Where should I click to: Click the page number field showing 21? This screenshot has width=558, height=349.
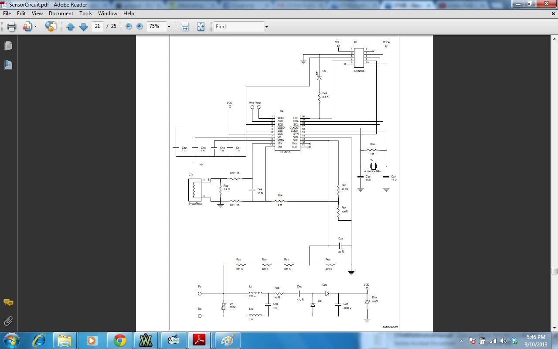tap(98, 26)
